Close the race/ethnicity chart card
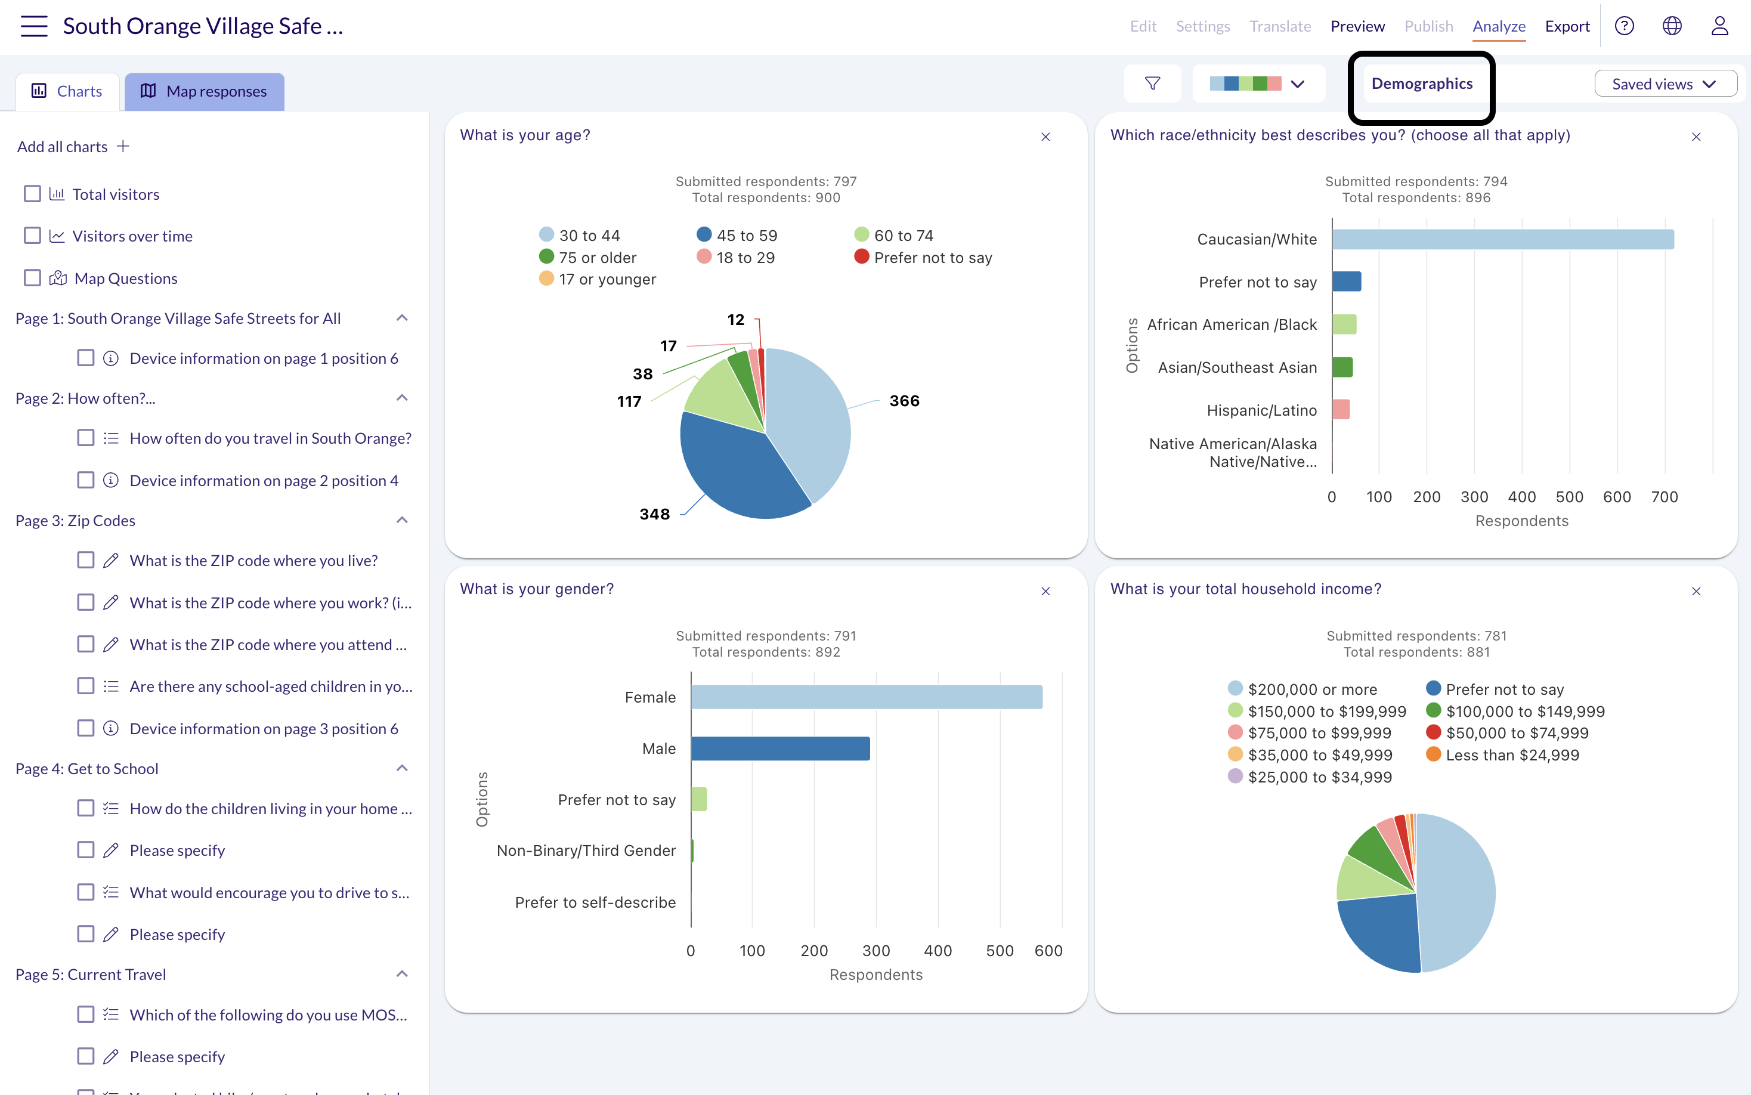The image size is (1751, 1095). tap(1696, 137)
